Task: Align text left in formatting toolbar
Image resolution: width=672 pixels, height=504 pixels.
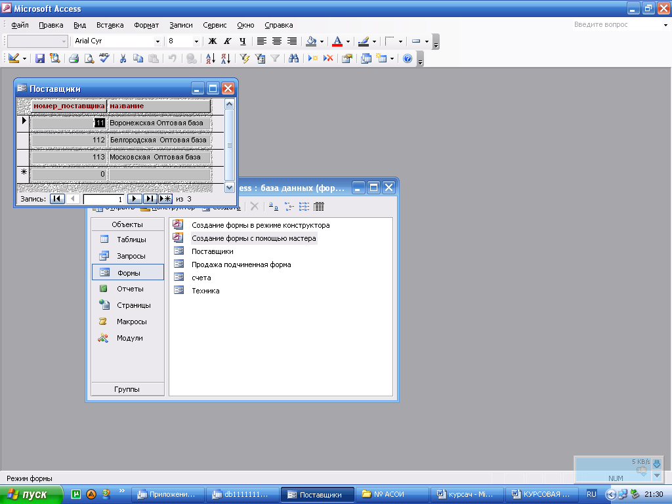Action: pyautogui.click(x=261, y=41)
